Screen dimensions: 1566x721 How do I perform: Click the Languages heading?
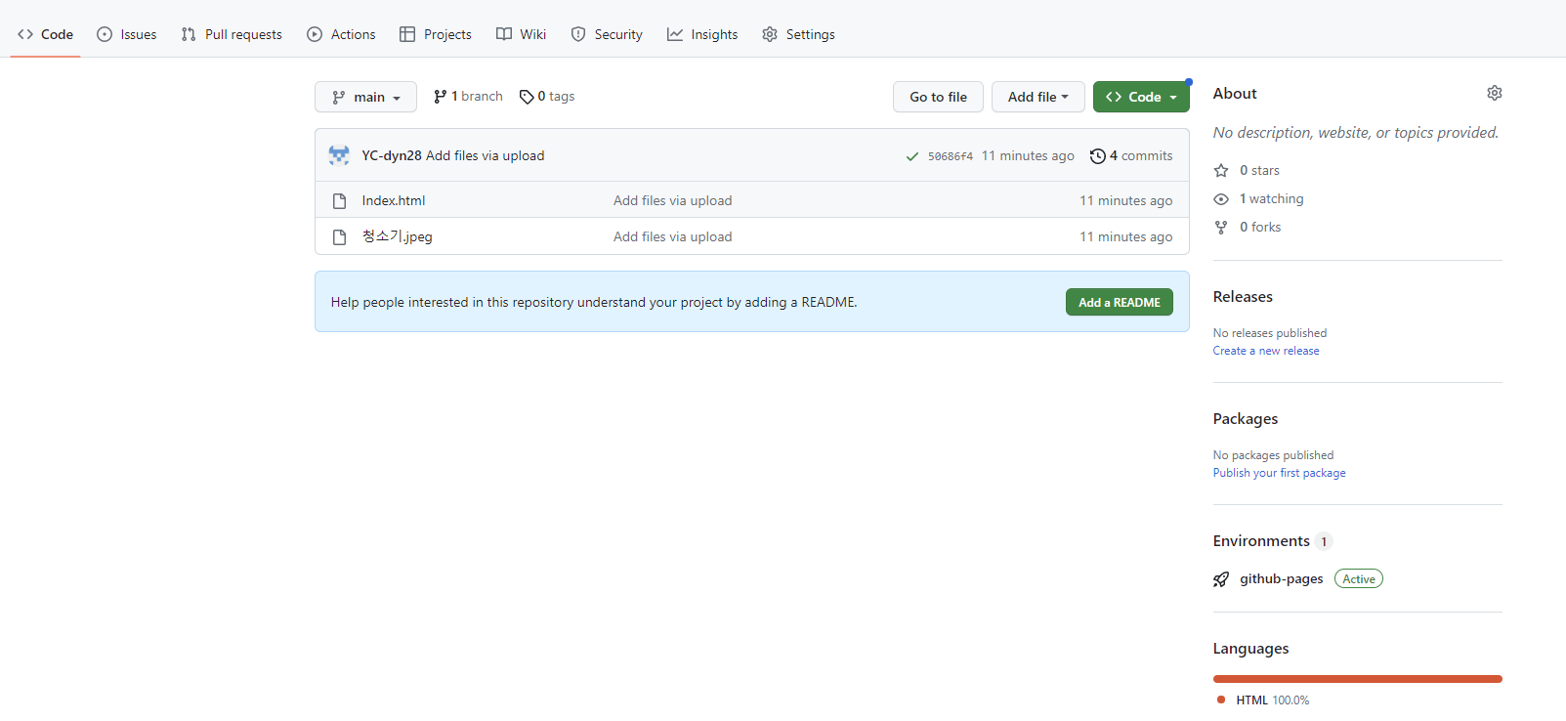click(x=1251, y=649)
